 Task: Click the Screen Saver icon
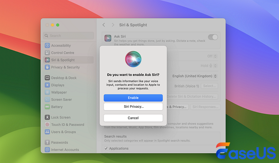tap(47, 100)
